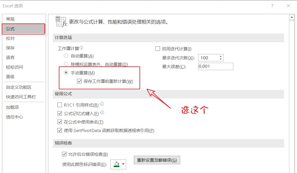Image resolution: width=297 pixels, height=173 pixels.
Task: Open the 高级 category in sidebar
Action: tap(10, 77)
